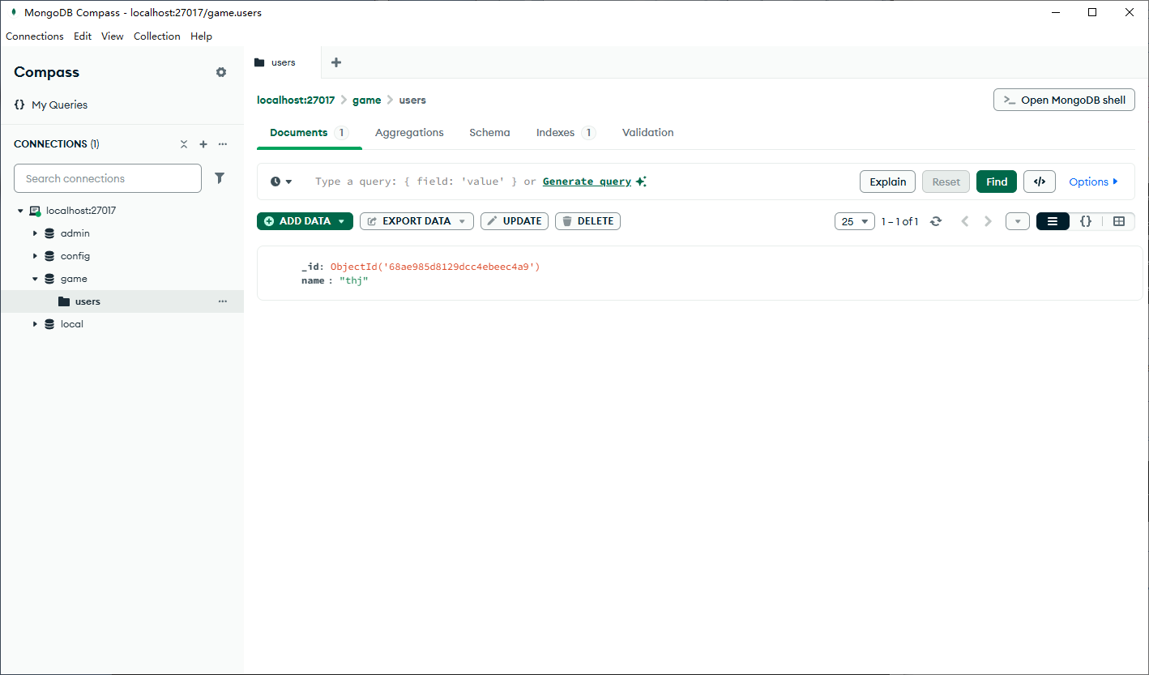Open Compass settings gear icon
This screenshot has height=675, width=1149.
click(221, 72)
